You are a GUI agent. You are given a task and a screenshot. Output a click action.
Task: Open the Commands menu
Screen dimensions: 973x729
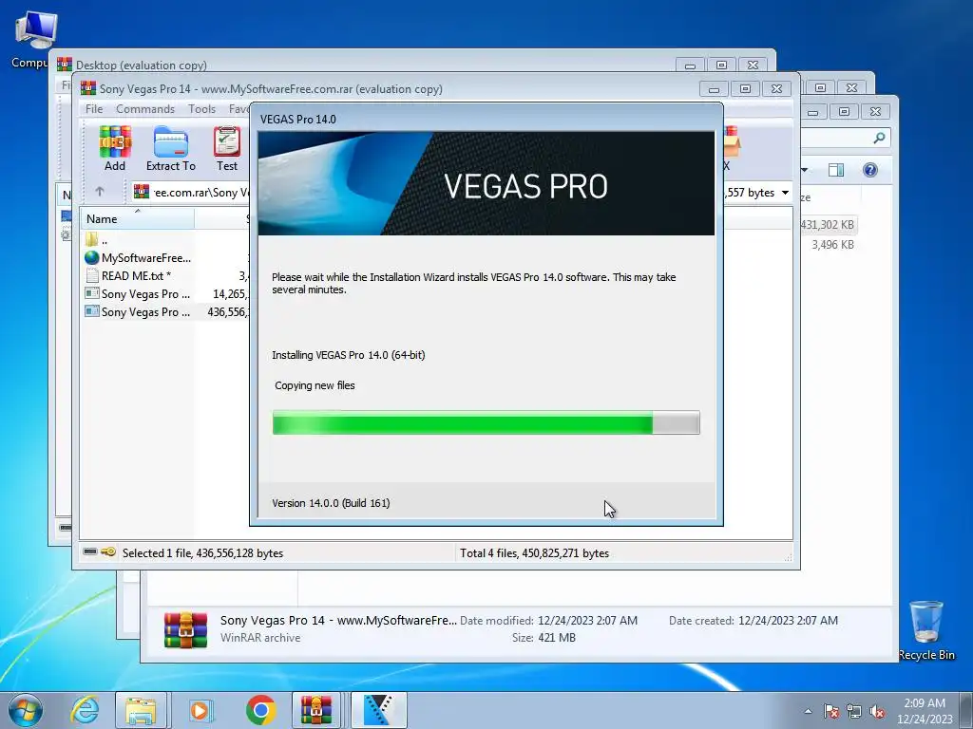[x=145, y=109]
